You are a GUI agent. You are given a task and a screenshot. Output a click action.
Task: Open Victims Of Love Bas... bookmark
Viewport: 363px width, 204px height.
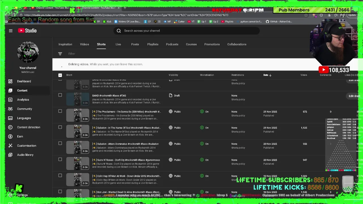[x=127, y=22]
